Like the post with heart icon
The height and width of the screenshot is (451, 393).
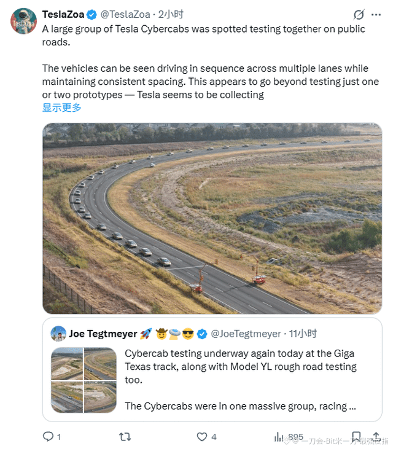click(x=202, y=437)
